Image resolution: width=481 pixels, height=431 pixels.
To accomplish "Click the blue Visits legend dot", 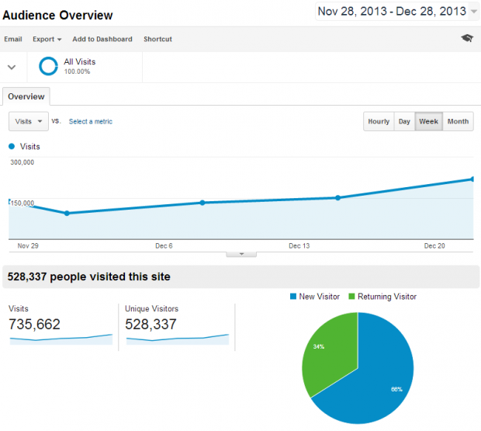I will (12, 146).
